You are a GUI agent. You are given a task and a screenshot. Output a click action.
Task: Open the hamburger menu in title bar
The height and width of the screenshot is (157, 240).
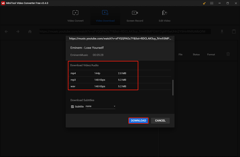point(212,3)
